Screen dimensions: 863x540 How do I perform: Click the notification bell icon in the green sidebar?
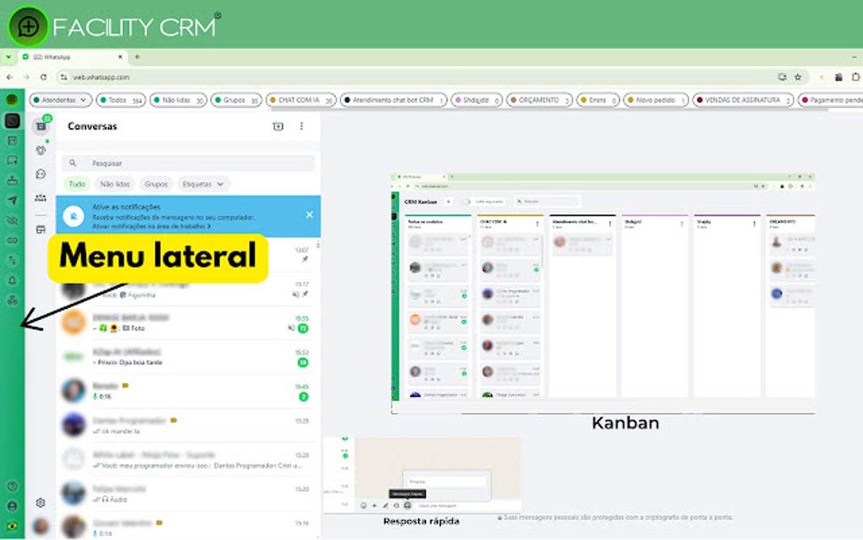point(12,277)
